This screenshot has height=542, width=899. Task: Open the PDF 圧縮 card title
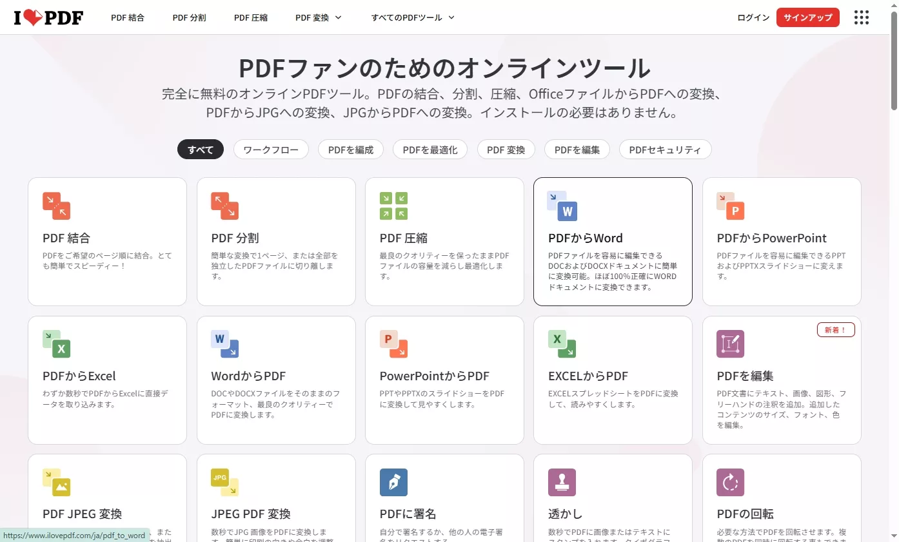coord(404,238)
